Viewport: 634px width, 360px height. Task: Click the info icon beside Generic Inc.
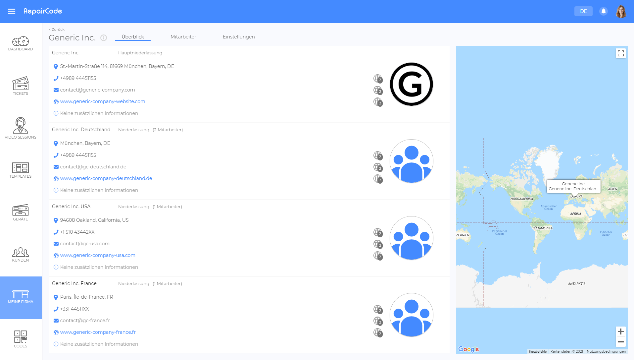tap(104, 38)
